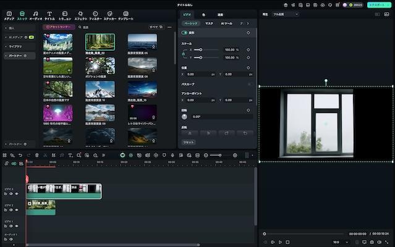This screenshot has width=395, height=247.
Task: Click the play button below the preview
Action: [x=280, y=242]
